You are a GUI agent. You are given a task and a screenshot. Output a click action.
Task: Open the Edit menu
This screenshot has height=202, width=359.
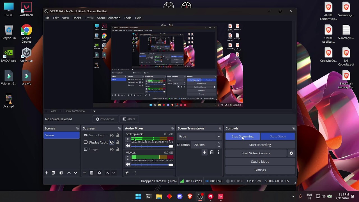point(56,18)
